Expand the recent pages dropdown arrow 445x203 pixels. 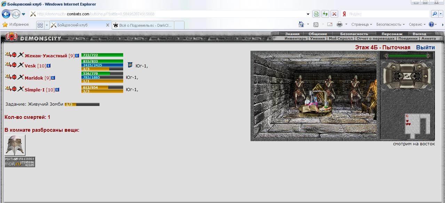tap(23, 14)
